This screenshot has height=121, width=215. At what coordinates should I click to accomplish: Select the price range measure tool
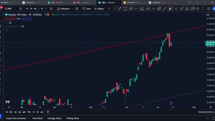point(159,9)
